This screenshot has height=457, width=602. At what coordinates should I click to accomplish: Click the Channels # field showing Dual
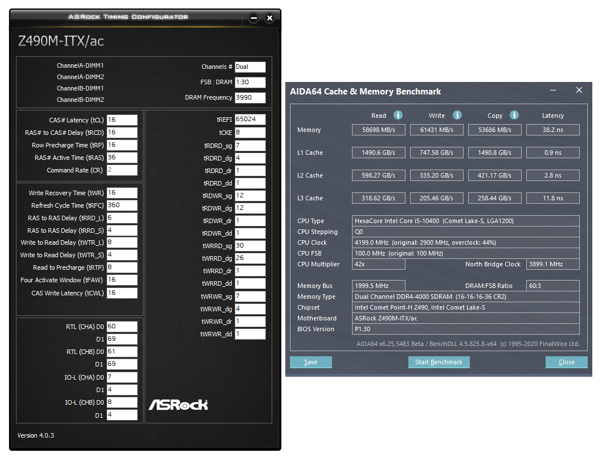[250, 67]
